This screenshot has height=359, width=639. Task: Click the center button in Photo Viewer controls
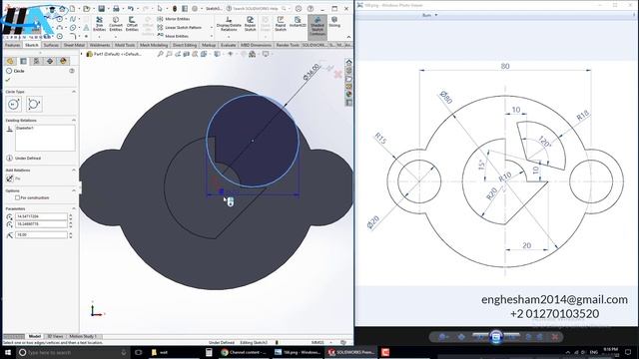pyautogui.click(x=495, y=337)
